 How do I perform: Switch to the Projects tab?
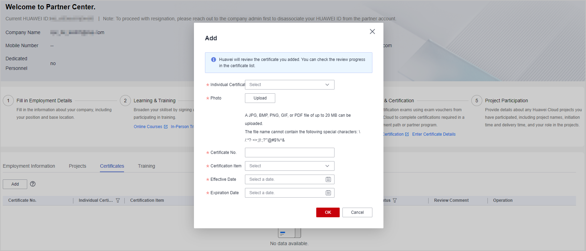pos(78,166)
